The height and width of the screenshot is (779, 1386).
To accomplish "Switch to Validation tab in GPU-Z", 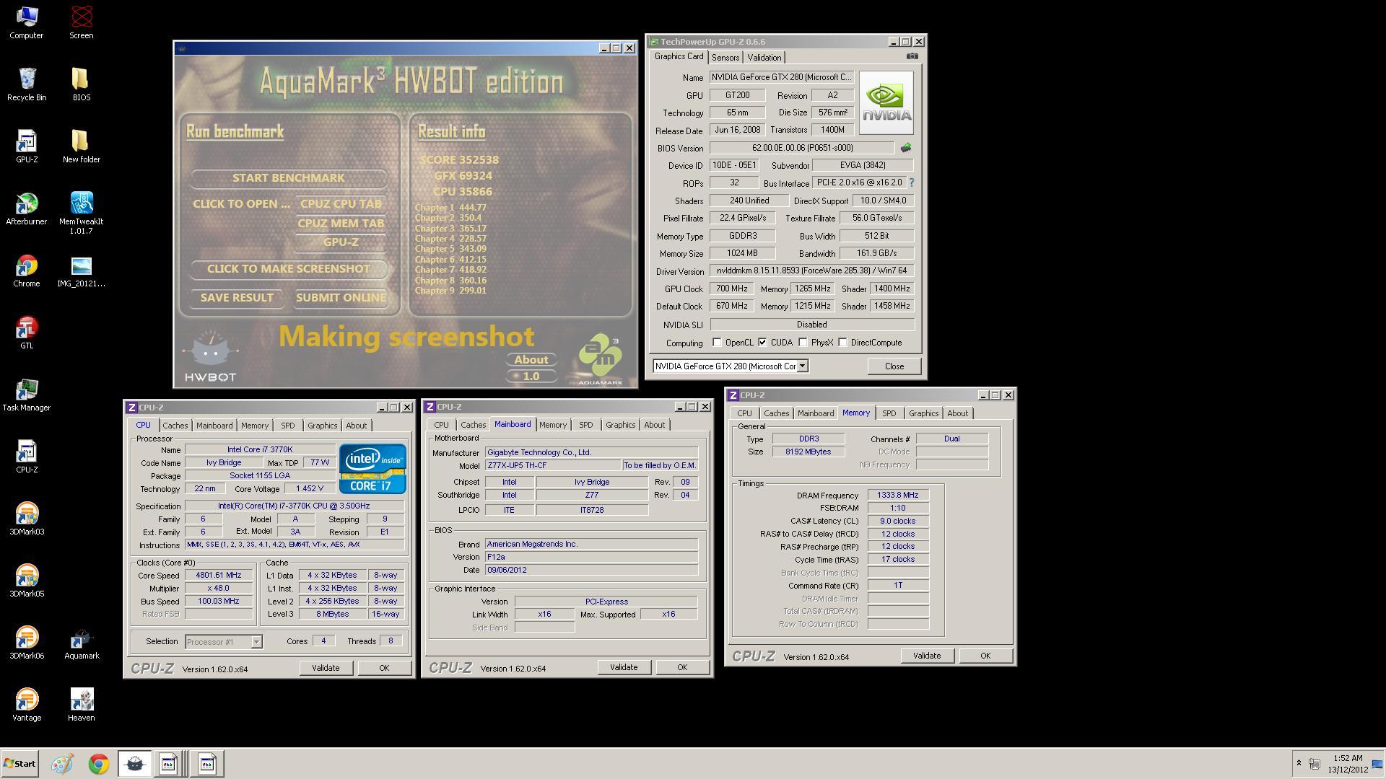I will [764, 58].
